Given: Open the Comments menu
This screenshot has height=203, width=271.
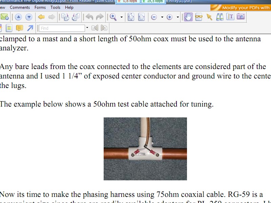Looking at the screenshot, I should click(x=20, y=7).
